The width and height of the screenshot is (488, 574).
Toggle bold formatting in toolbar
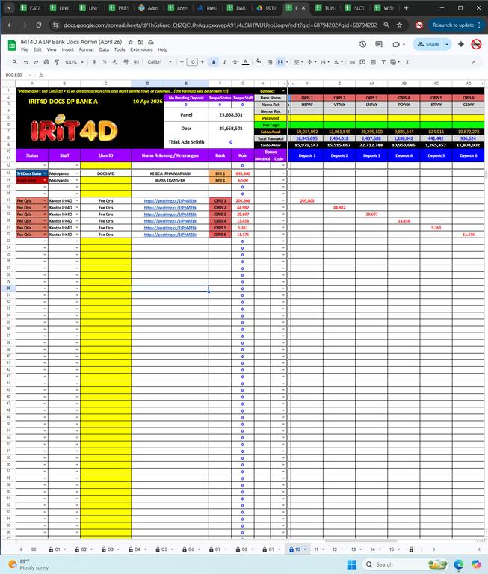214,62
